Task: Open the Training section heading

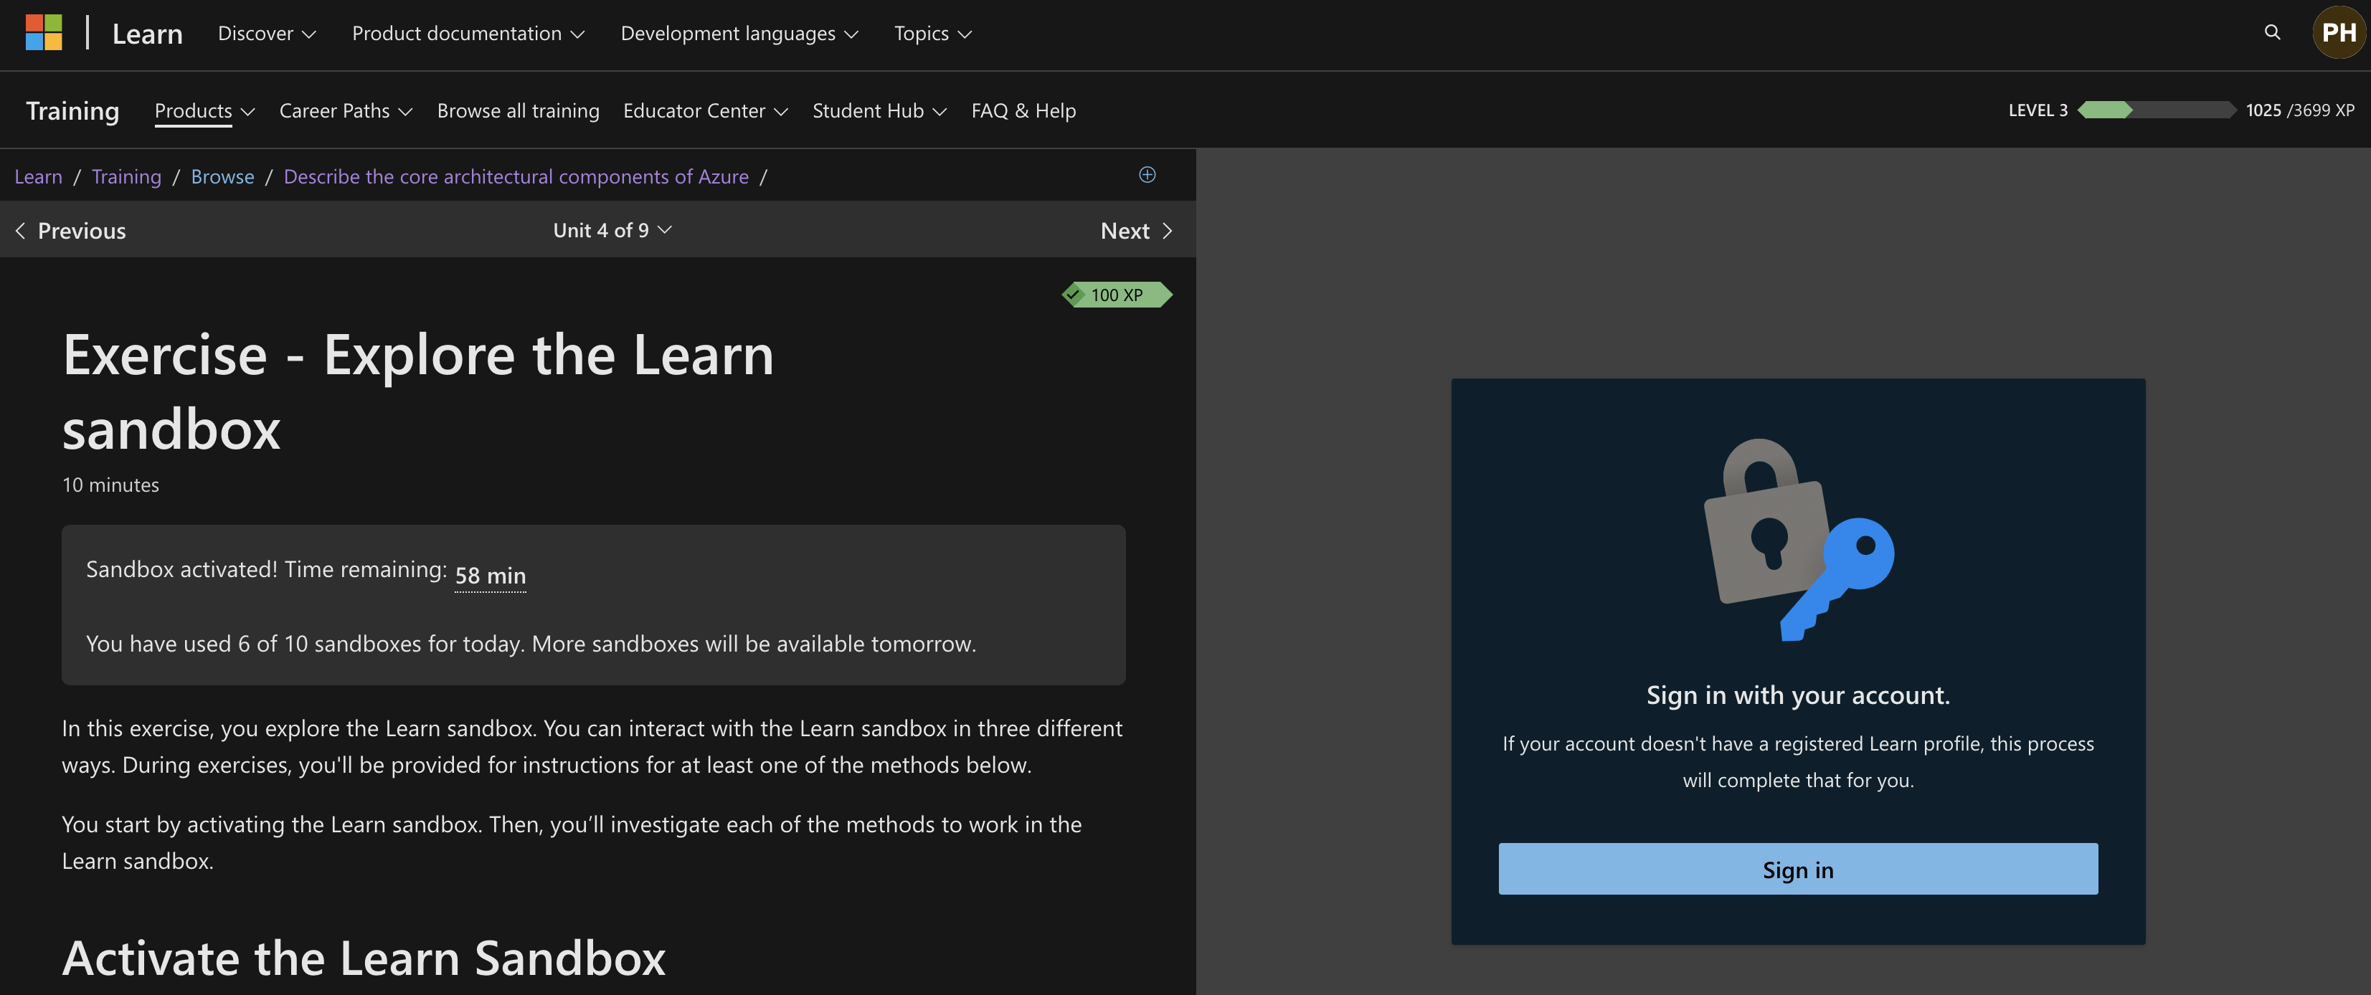Action: click(72, 110)
